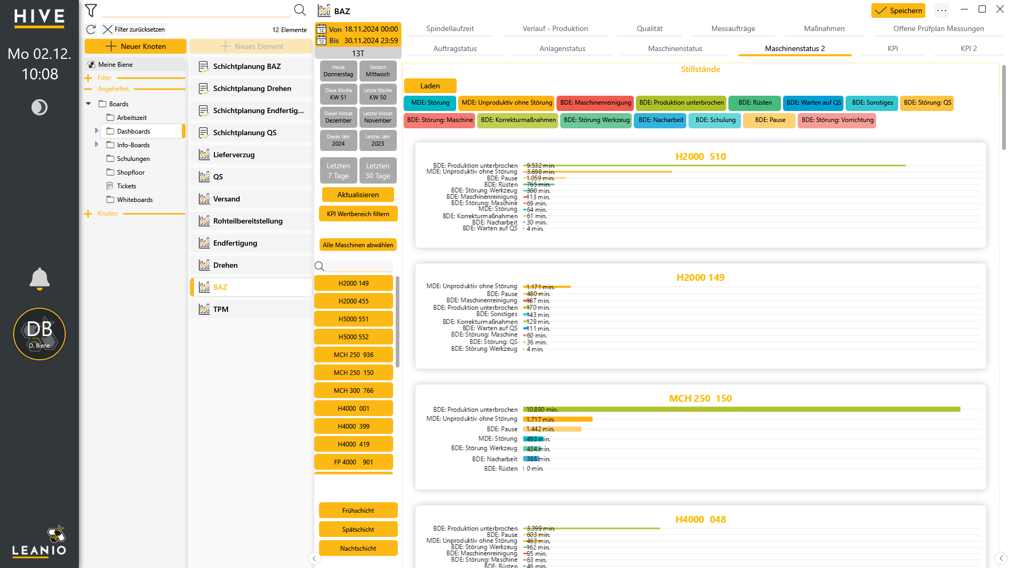Click the Speichern save button
The width and height of the screenshot is (1009, 568).
898,11
